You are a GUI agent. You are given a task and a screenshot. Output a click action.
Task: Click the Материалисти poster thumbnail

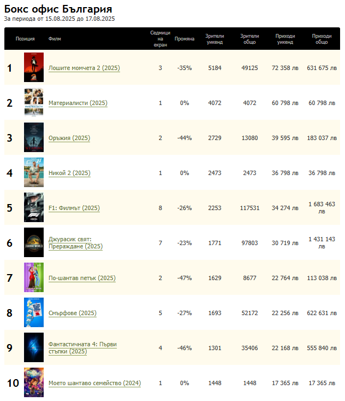coord(34,103)
